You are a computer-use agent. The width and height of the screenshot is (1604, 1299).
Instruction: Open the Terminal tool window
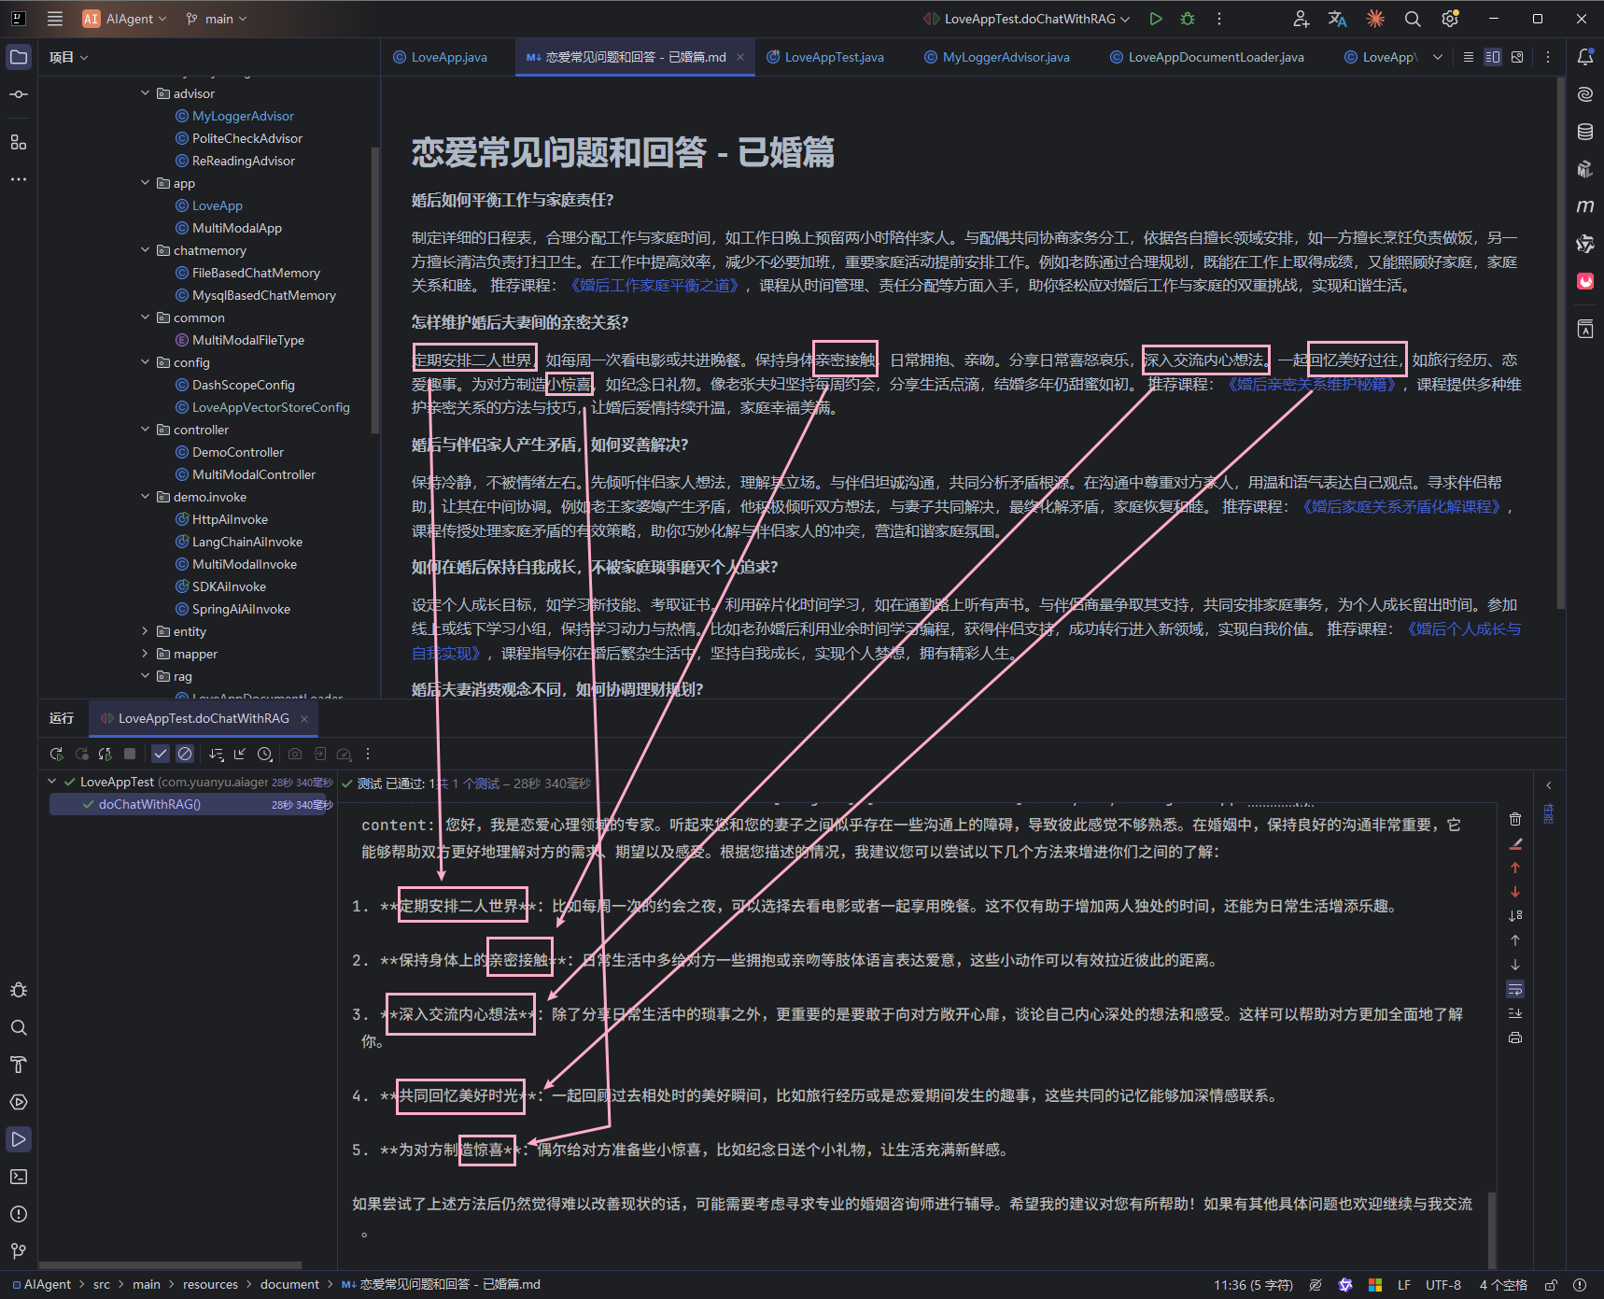click(19, 1177)
